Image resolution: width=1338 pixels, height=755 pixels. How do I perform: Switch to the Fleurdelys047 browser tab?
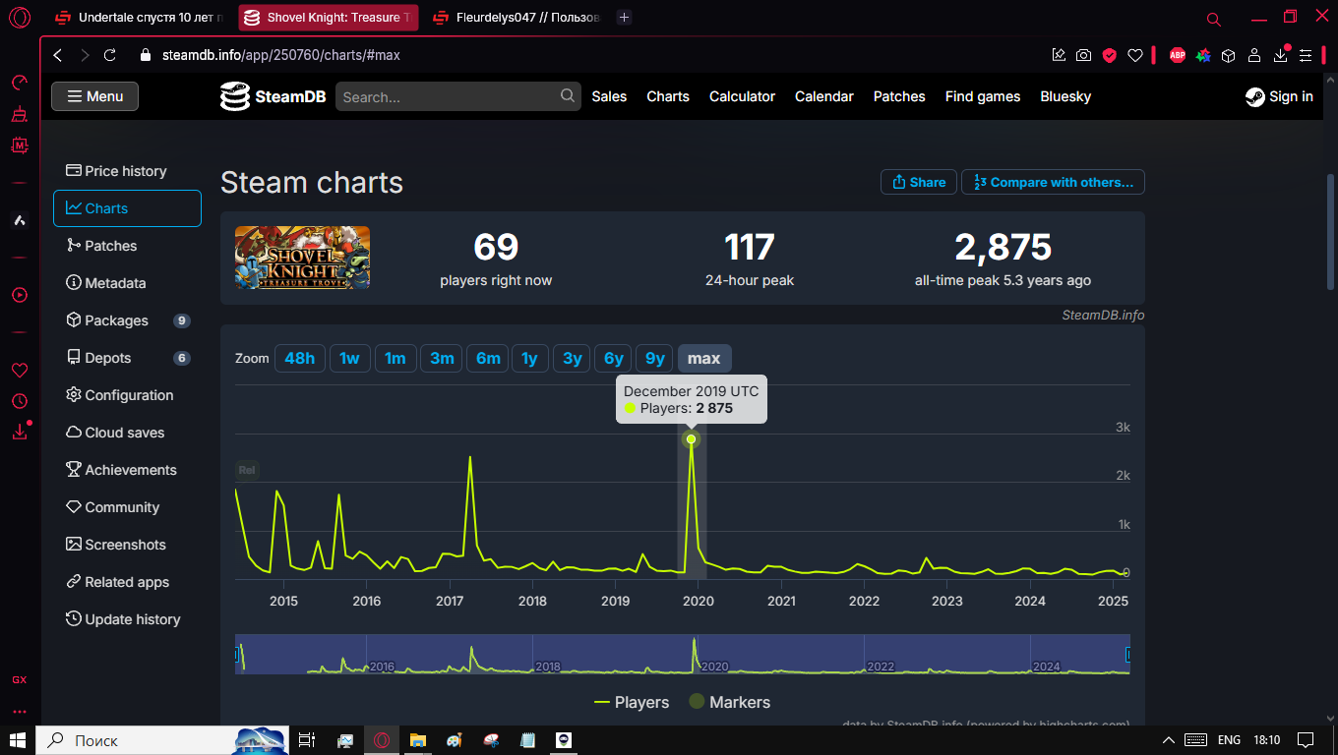(517, 18)
